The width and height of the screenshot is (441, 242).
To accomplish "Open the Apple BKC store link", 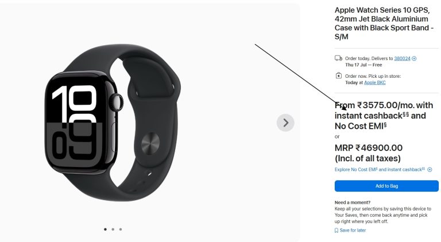I will coord(374,82).
